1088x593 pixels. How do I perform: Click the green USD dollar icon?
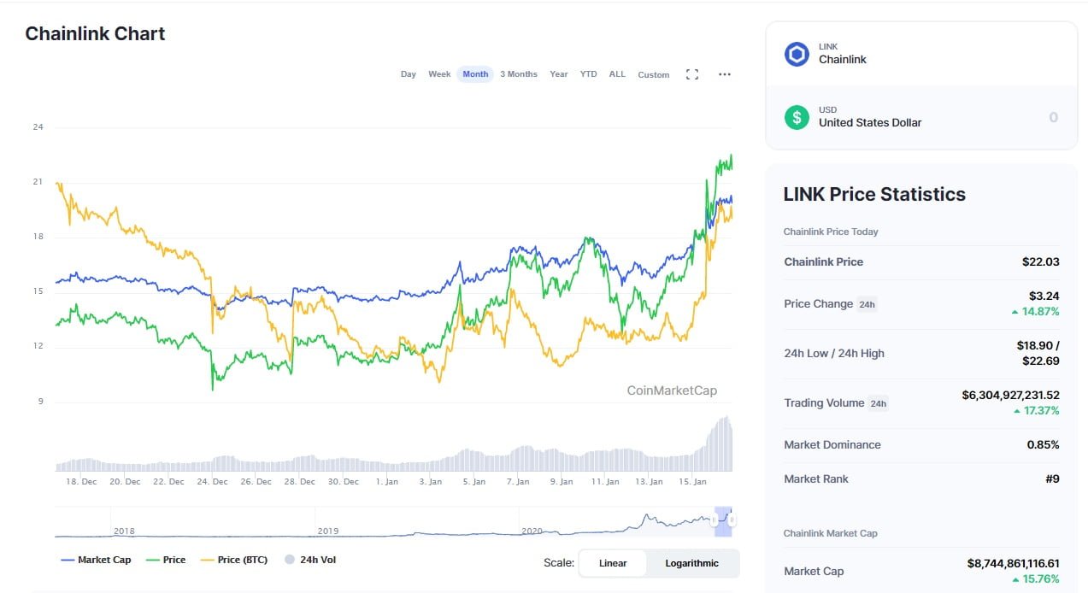pos(797,117)
